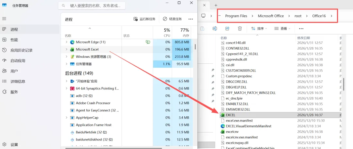Screen dimensions: 353x149
Task: Select baidunetdiskhost (32 位) process
Action: 127,140
